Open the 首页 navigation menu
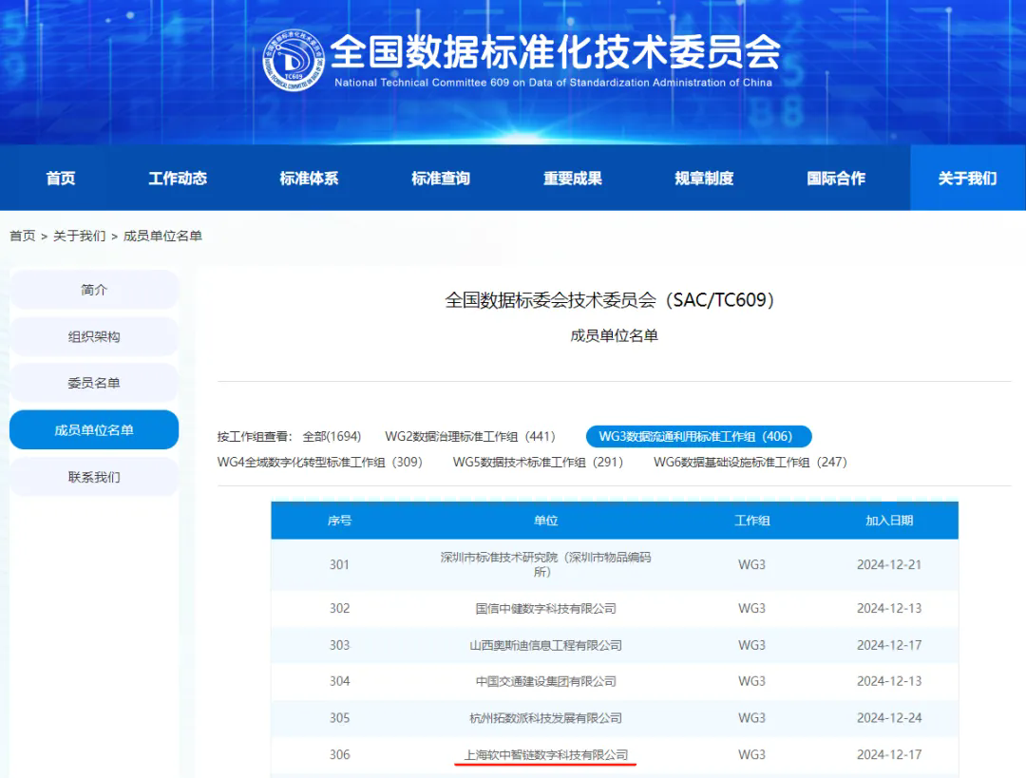This screenshot has width=1026, height=778. pyautogui.click(x=61, y=178)
